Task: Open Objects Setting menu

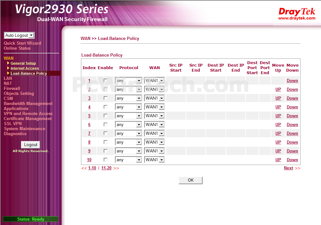Action: [x=19, y=94]
